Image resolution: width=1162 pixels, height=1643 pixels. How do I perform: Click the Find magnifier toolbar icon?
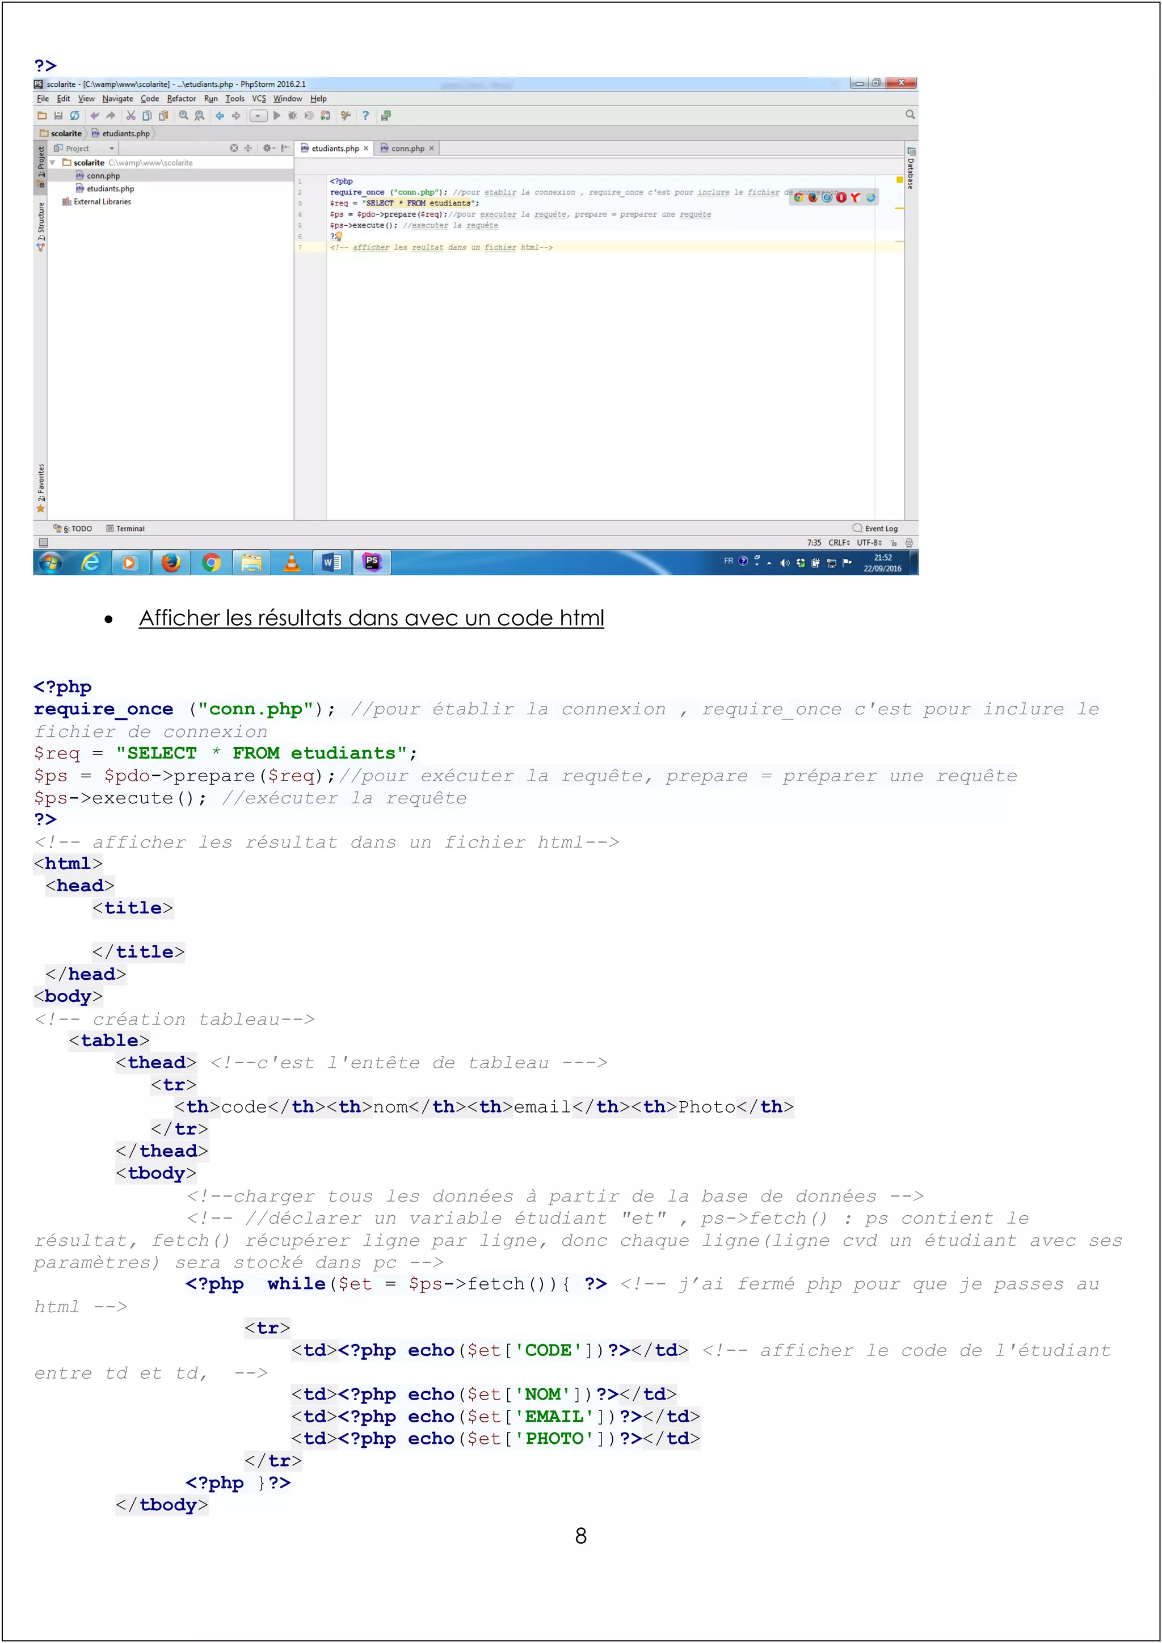click(184, 115)
